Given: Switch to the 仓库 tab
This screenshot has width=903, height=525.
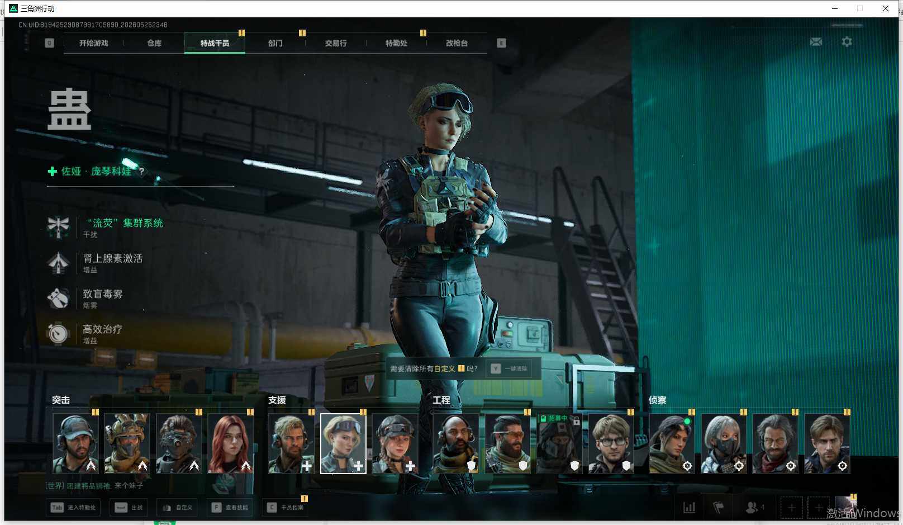Looking at the screenshot, I should 154,43.
